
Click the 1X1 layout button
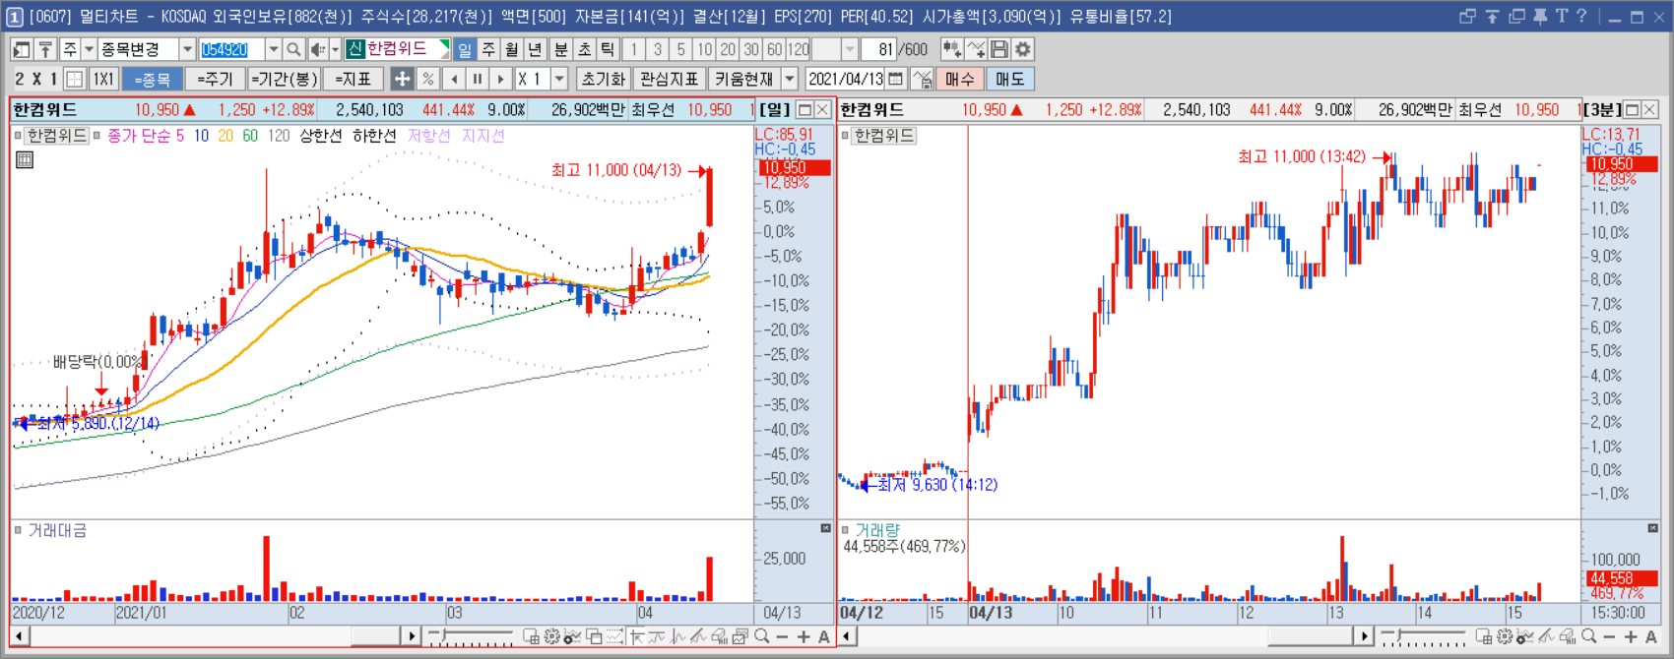(103, 79)
